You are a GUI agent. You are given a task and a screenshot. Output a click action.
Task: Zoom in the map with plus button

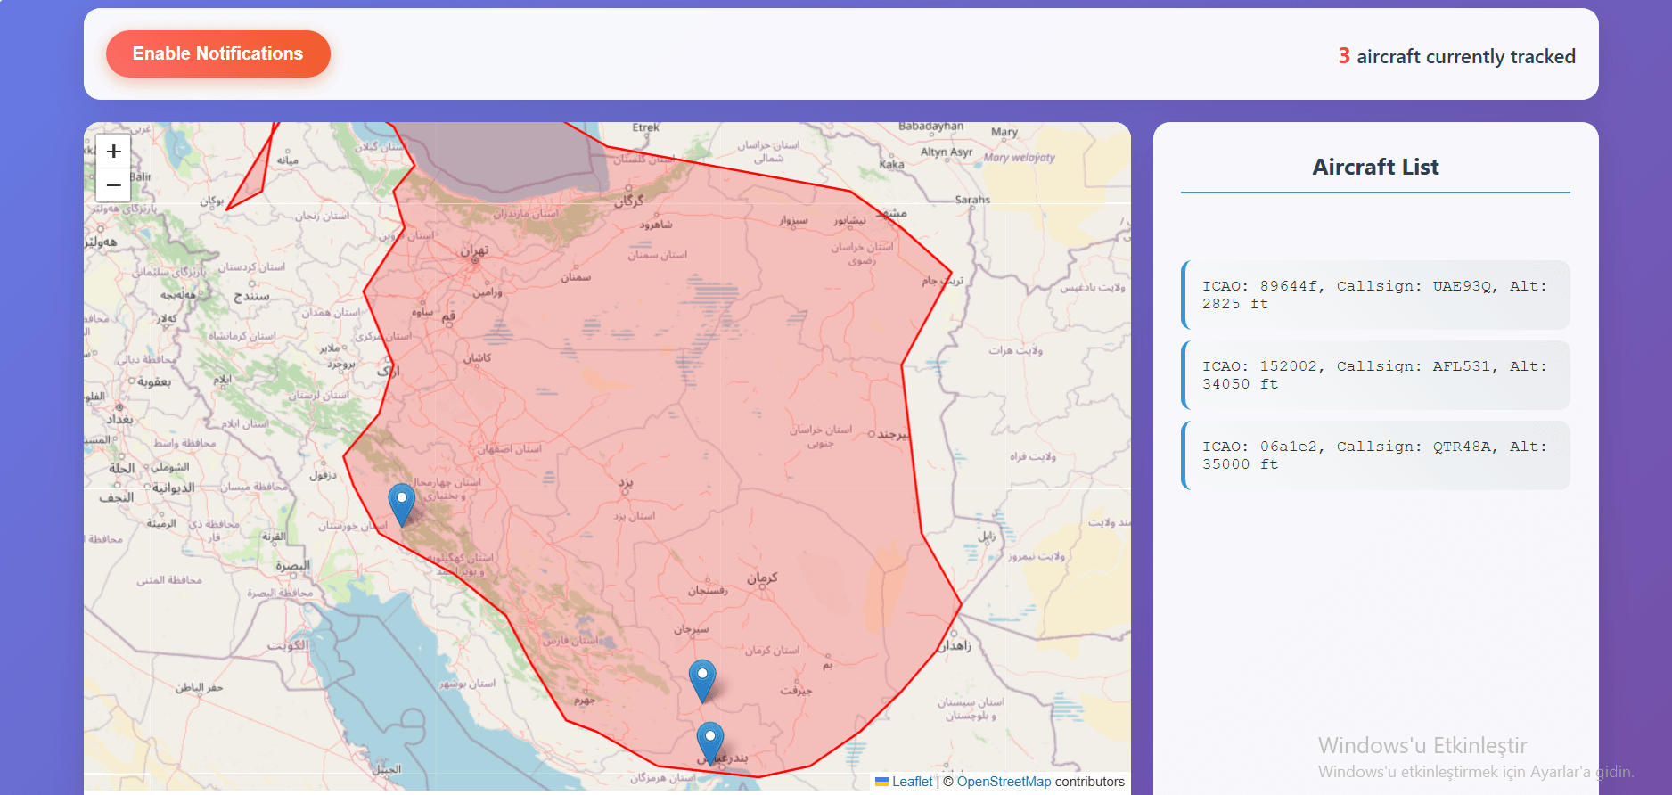(113, 152)
